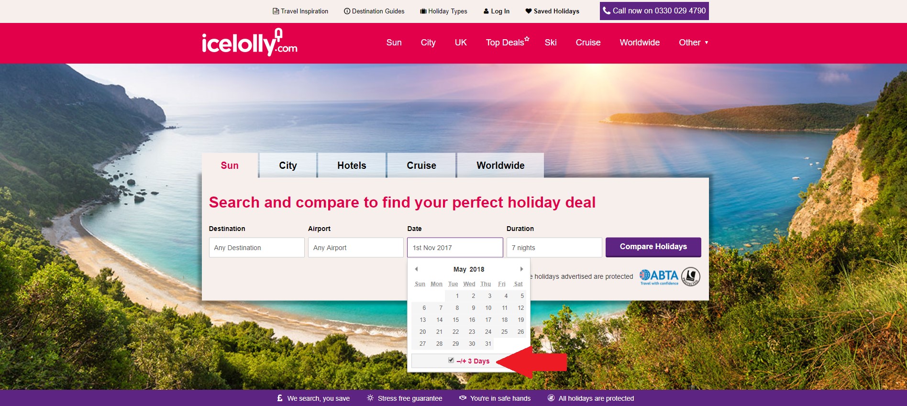This screenshot has width=907, height=406.
Task: Toggle the -/+ 3 Days checkbox
Action: (x=451, y=360)
